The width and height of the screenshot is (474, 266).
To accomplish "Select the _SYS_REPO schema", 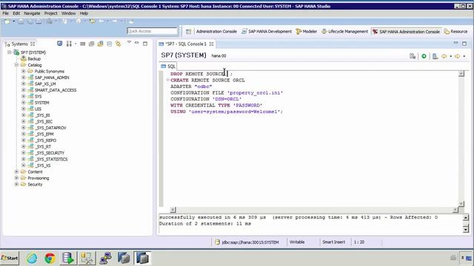I will pyautogui.click(x=45, y=140).
